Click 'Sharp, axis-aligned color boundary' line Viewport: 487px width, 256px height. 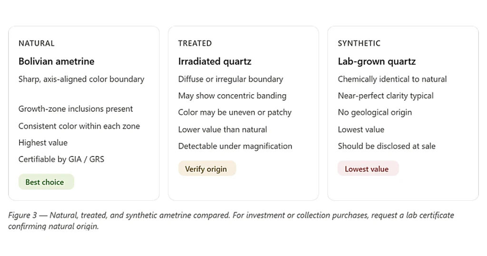tap(81, 79)
